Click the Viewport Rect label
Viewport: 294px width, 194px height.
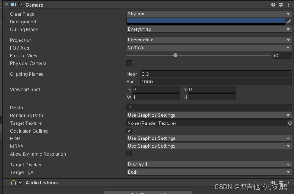(x=25, y=90)
